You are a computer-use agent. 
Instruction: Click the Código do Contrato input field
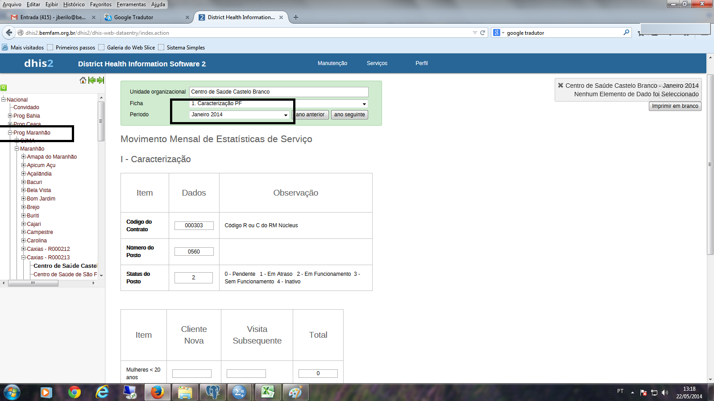click(x=194, y=225)
